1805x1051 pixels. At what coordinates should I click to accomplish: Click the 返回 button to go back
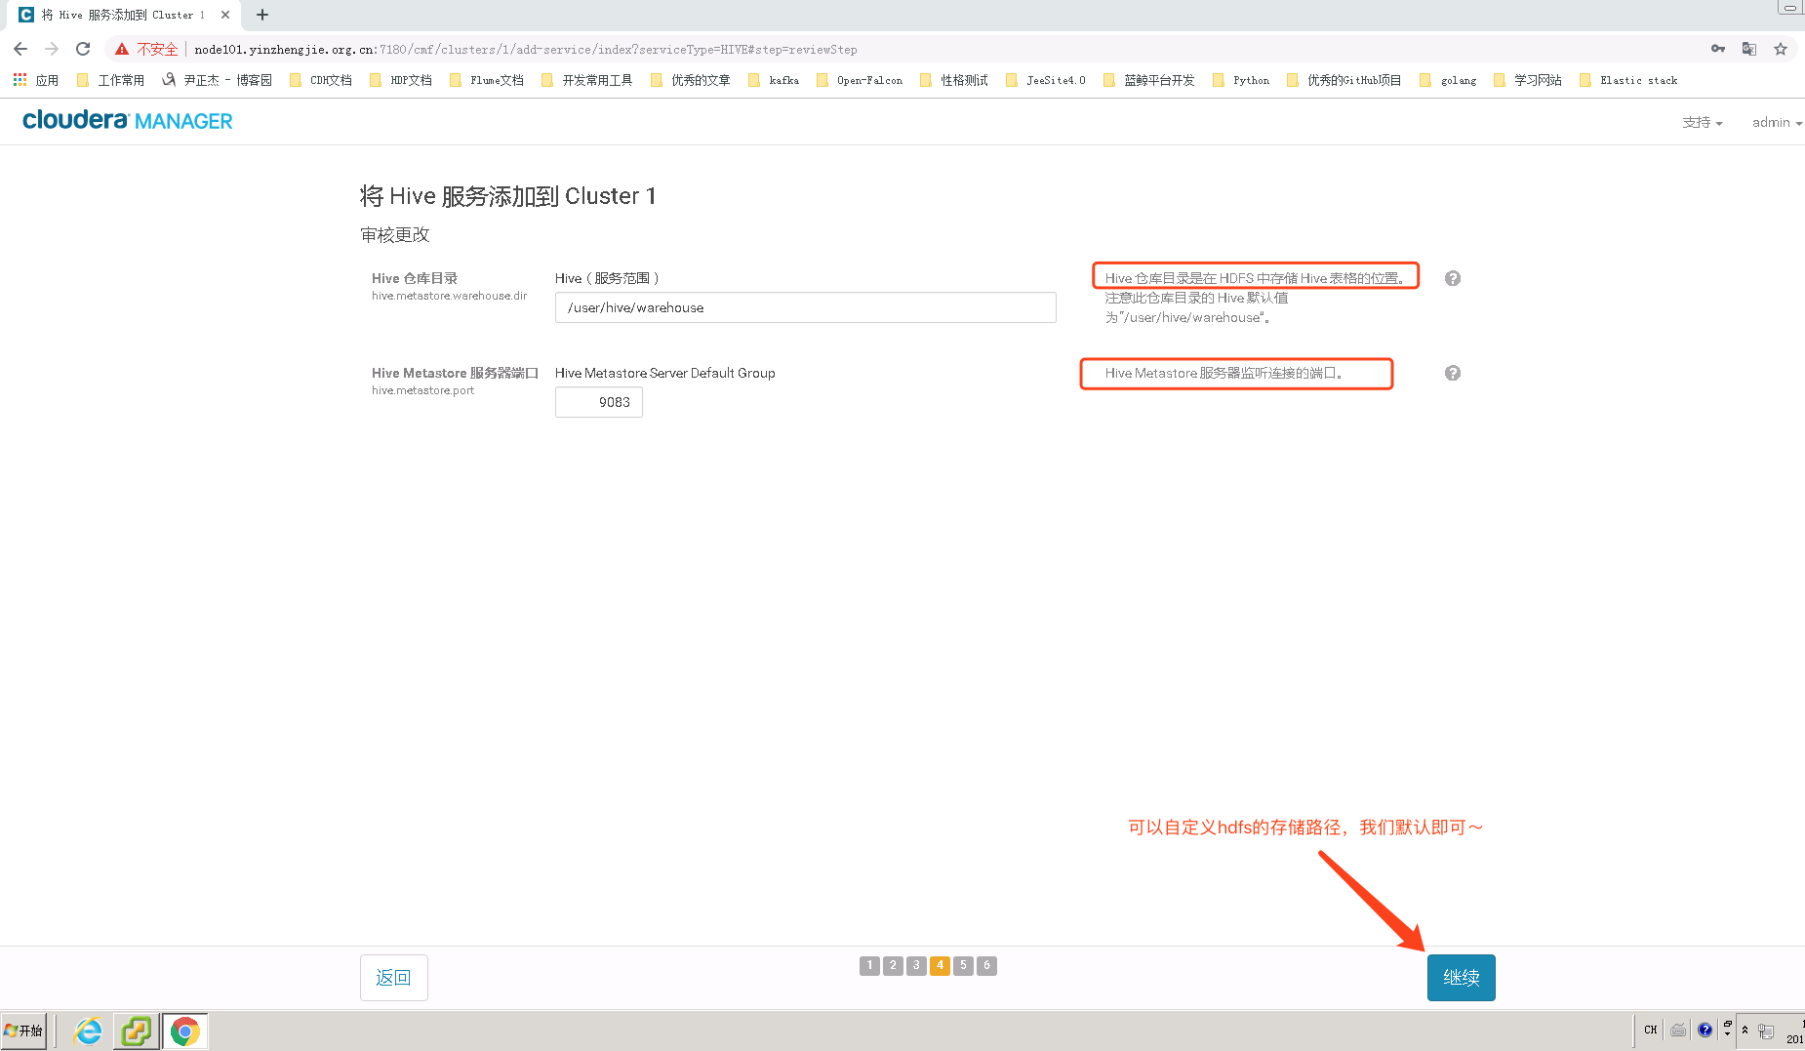[393, 977]
